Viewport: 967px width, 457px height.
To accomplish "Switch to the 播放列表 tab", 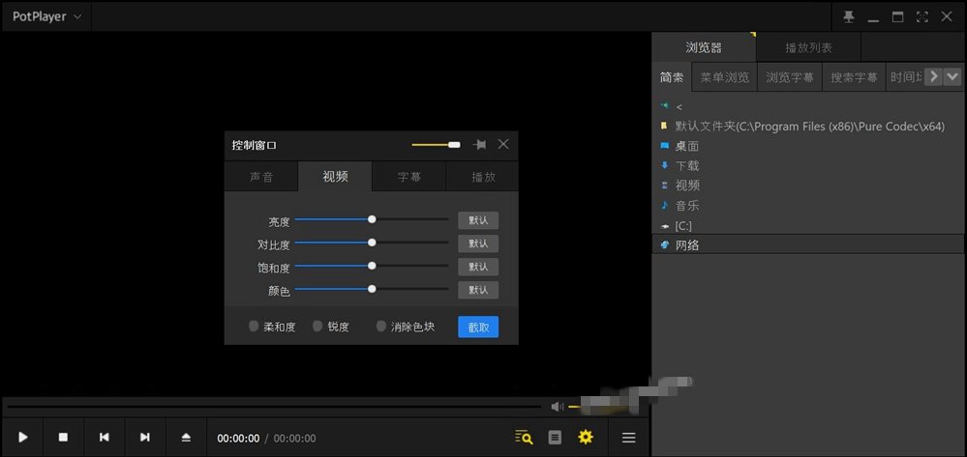I will coord(808,47).
